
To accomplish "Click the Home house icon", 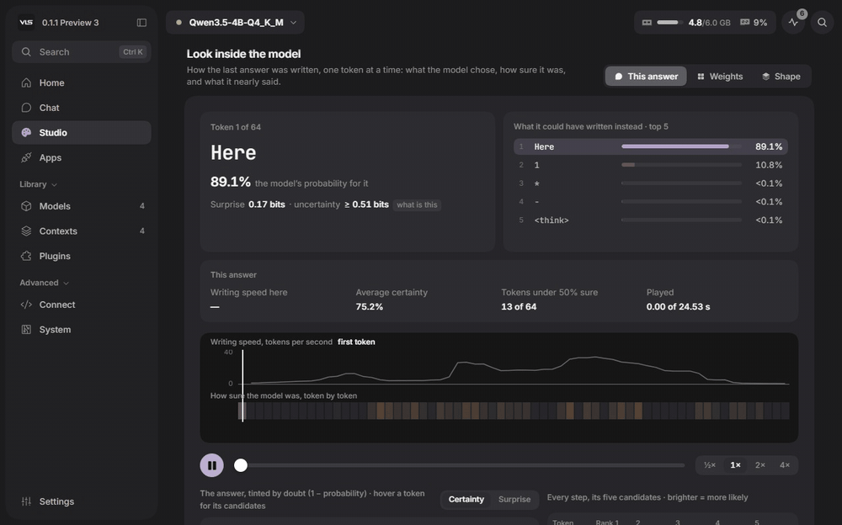I will (x=26, y=82).
